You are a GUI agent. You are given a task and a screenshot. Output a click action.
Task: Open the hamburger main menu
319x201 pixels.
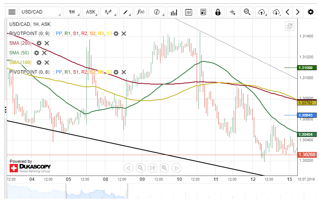pyautogui.click(x=12, y=12)
